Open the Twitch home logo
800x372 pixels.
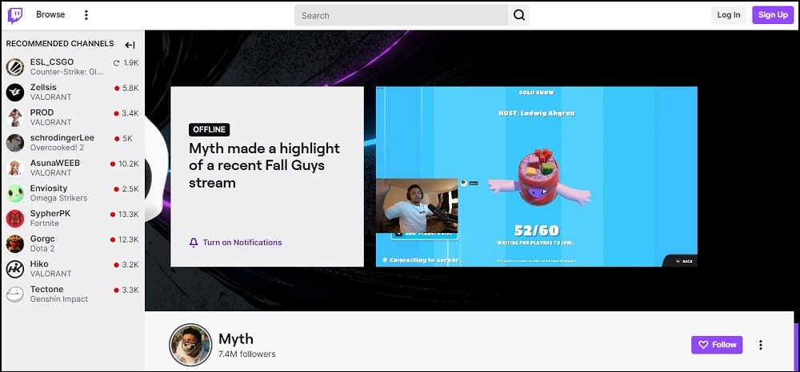14,15
